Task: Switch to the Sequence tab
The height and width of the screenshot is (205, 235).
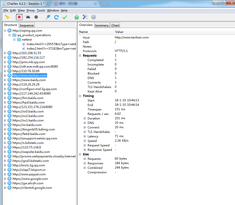Action: [27, 25]
